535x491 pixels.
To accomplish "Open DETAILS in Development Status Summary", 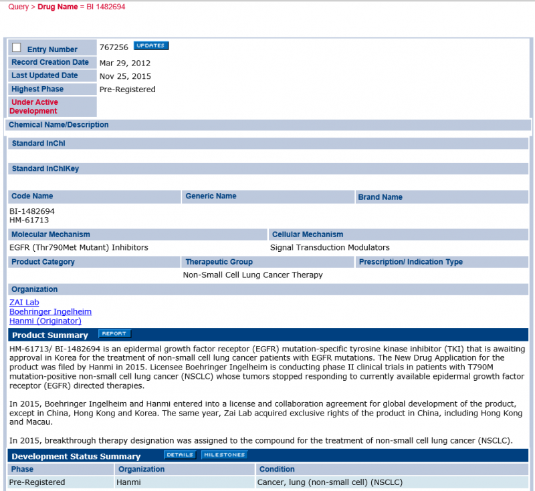I will click(x=180, y=455).
